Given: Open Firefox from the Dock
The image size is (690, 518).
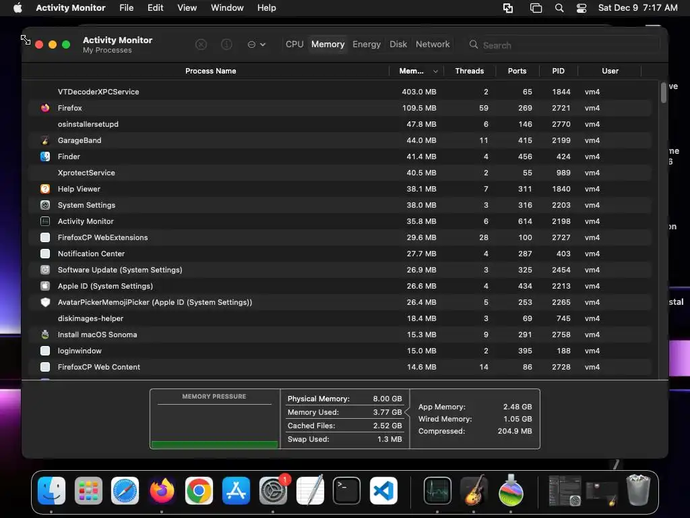Looking at the screenshot, I should 162,491.
